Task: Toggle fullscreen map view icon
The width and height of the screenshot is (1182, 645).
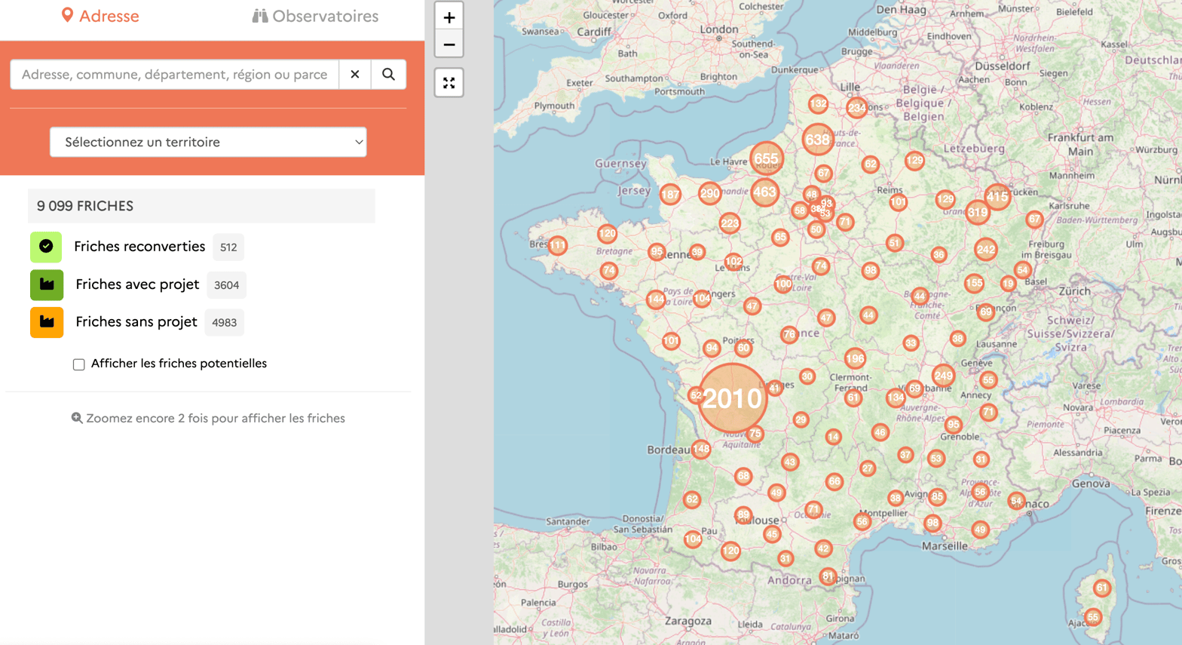Action: 449,83
